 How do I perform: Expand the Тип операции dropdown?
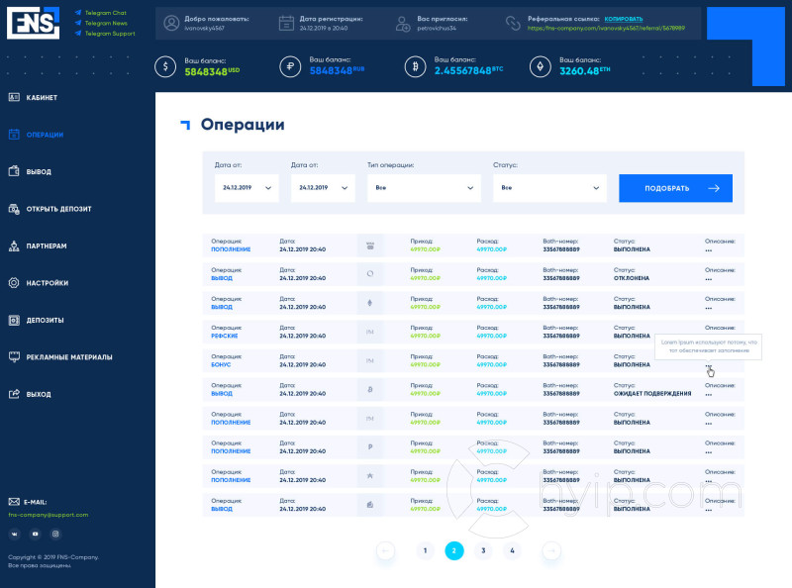pyautogui.click(x=424, y=188)
